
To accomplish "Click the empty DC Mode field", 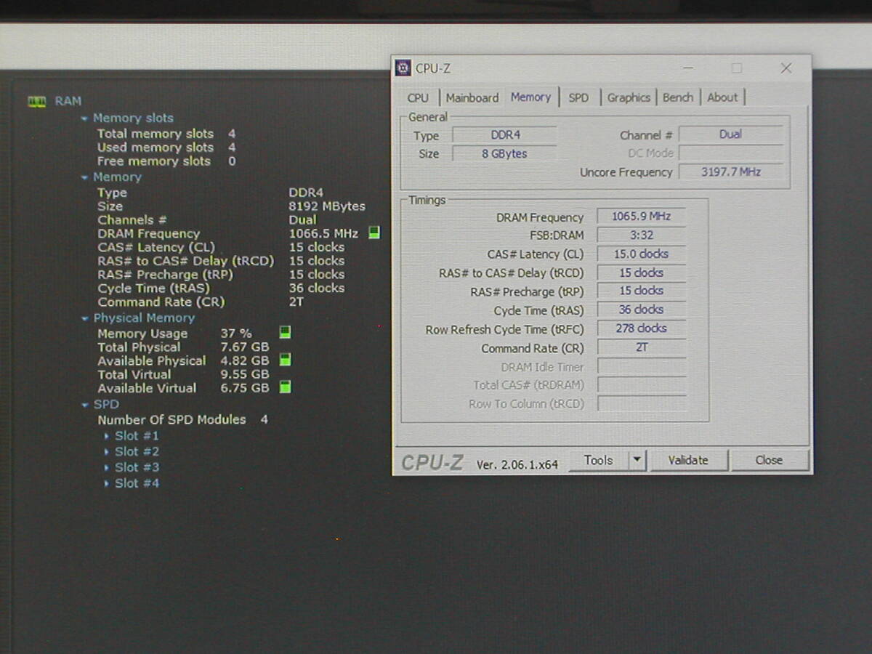I will coord(731,153).
